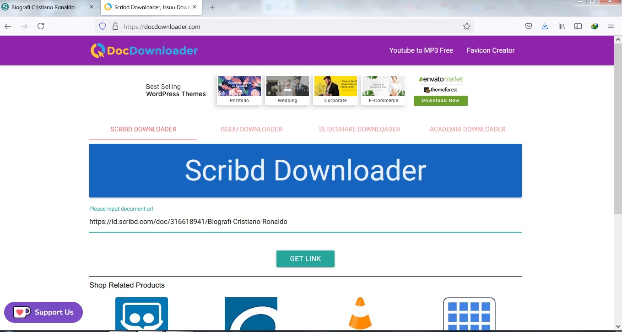Click the themeforest logo

click(x=440, y=90)
